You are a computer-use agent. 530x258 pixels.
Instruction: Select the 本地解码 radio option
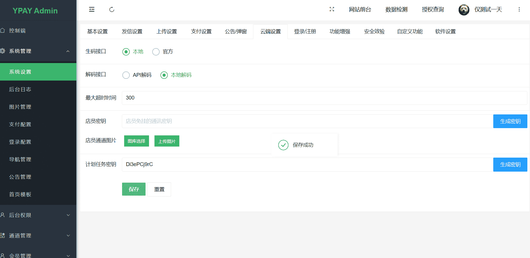coord(164,75)
